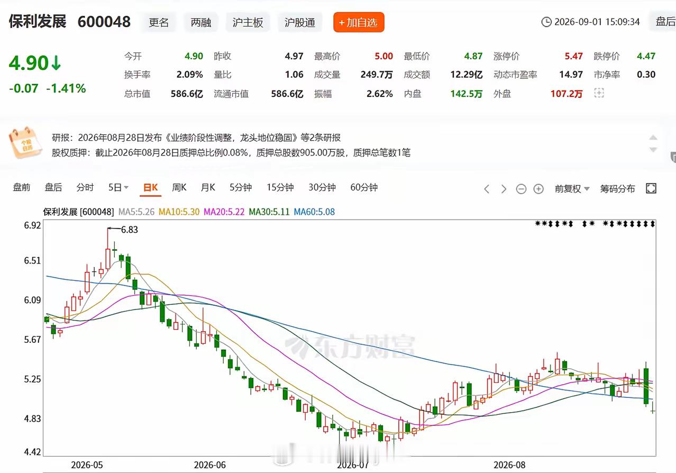The width and height of the screenshot is (676, 473).
Task: Click the 内盘 value 142.5万
Action: tap(467, 94)
